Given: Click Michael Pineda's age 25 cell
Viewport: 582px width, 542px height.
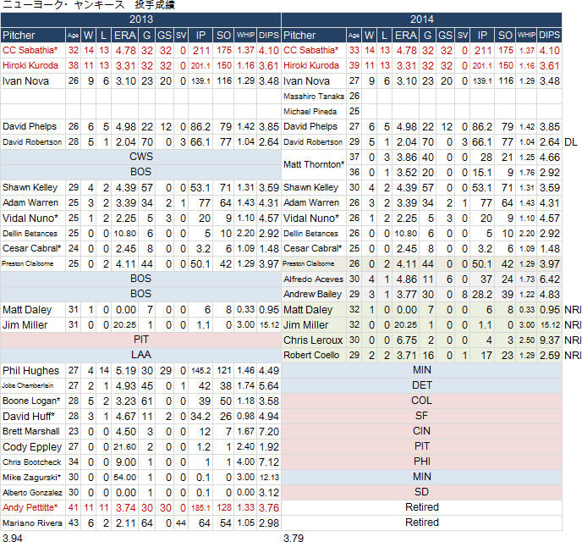Looking at the screenshot, I should [x=354, y=111].
